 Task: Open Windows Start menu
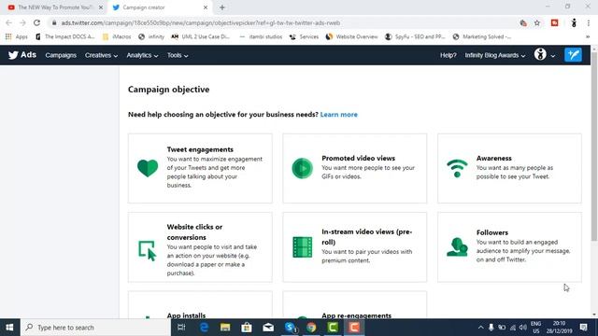[9, 328]
